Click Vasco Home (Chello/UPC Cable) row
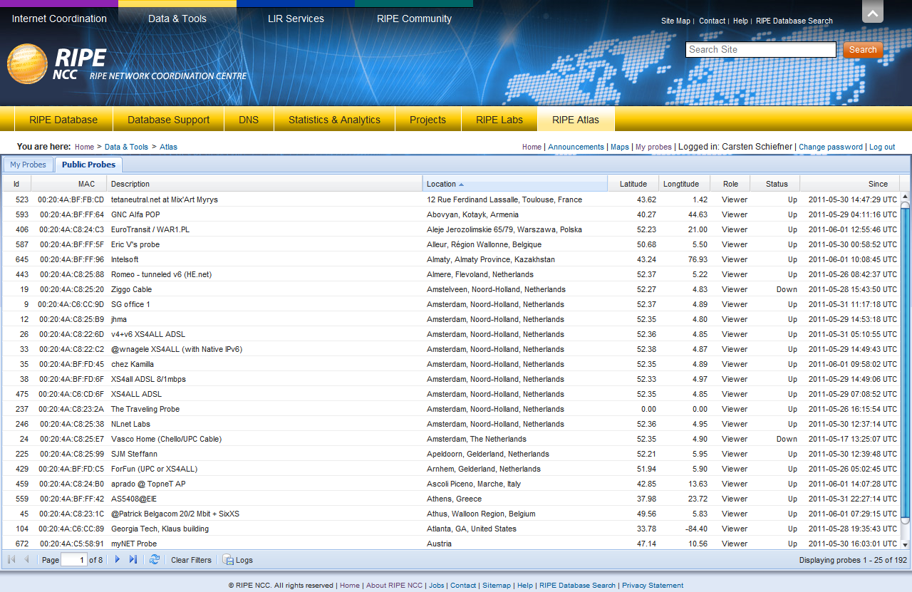 point(451,439)
